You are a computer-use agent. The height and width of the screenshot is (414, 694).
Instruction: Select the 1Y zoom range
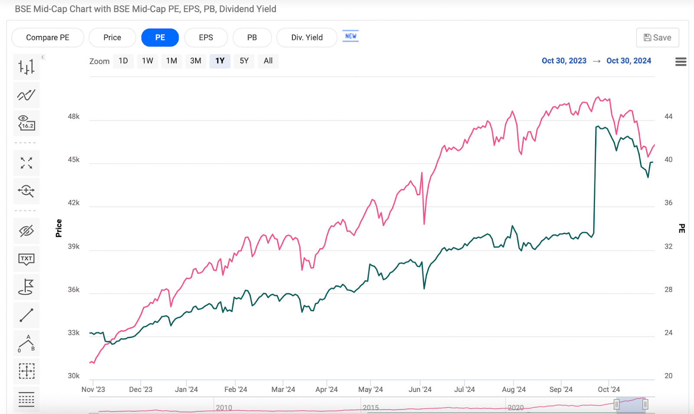(220, 61)
